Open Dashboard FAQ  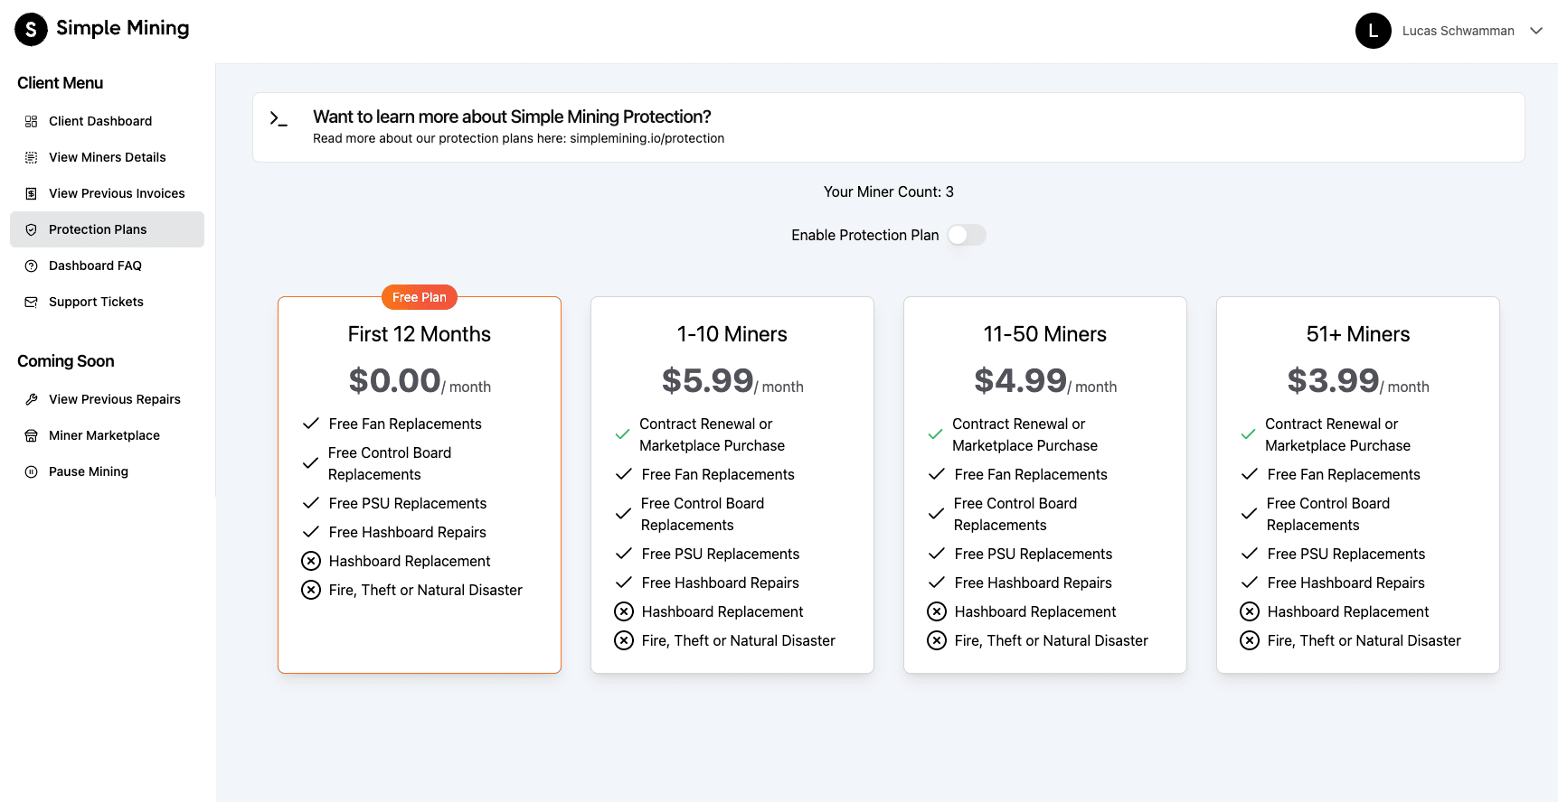pos(107,266)
